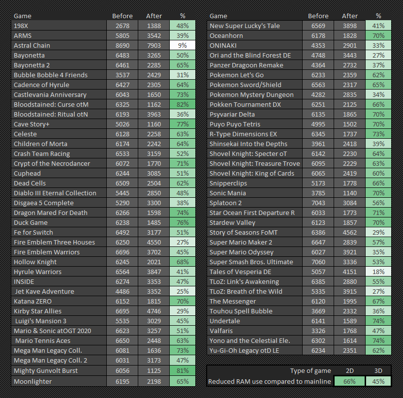Image resolution: width=403 pixels, height=398 pixels.
Task: Select Cuphead Before value 6244
Action: coord(123,174)
